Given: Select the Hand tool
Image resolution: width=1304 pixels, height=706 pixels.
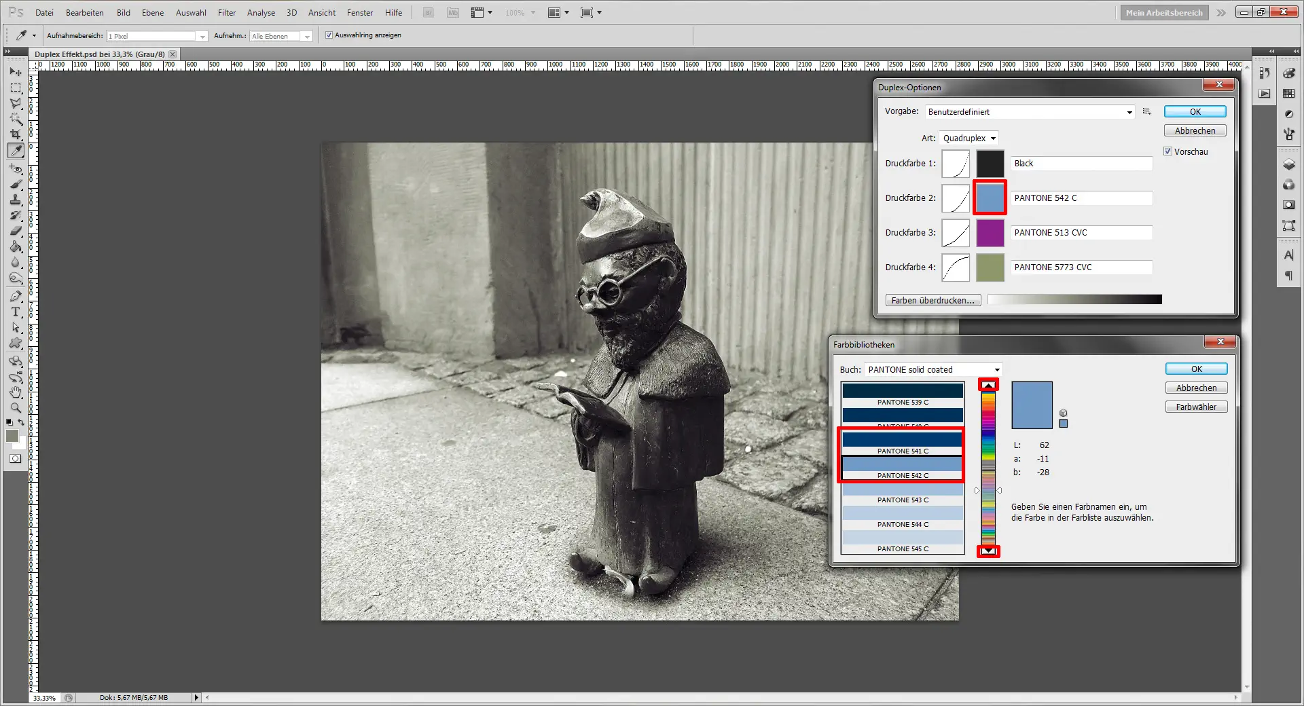Looking at the screenshot, I should pyautogui.click(x=16, y=392).
